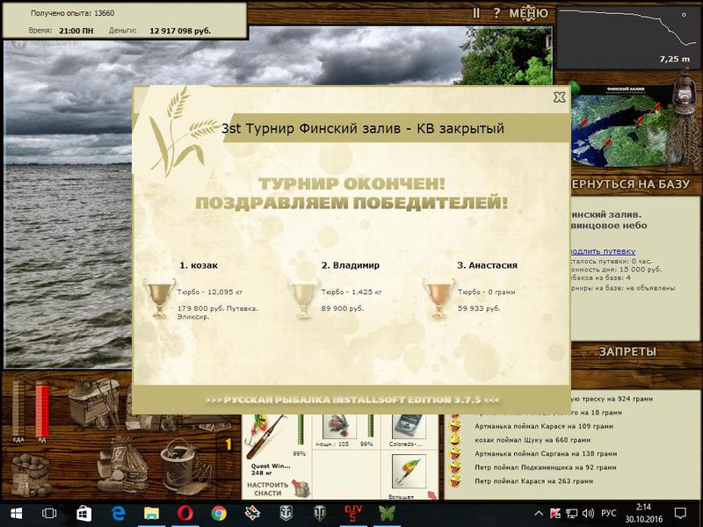Click chat row "Петр поймал Подкаменщика на 92 грамм"
Screen dimensions: 703x527
pyautogui.click(x=545, y=467)
